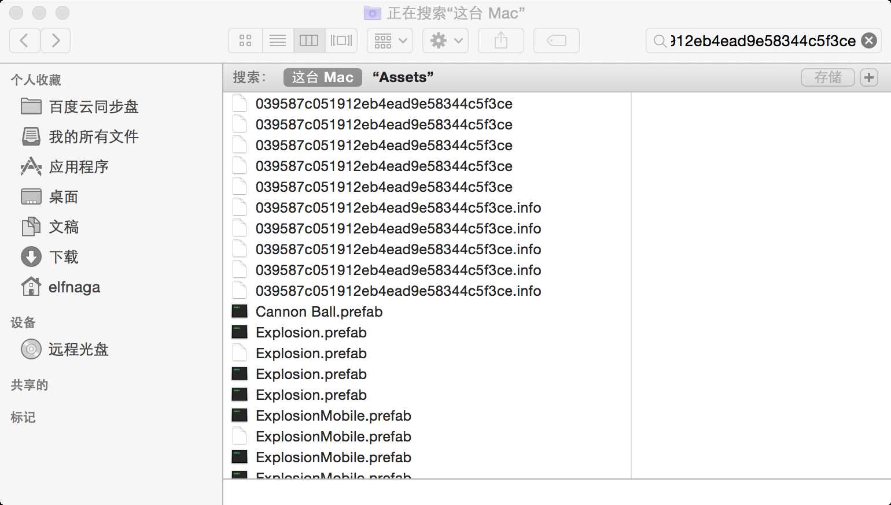This screenshot has height=505, width=891.
Task: Click the Share toolbar button
Action: click(x=501, y=40)
